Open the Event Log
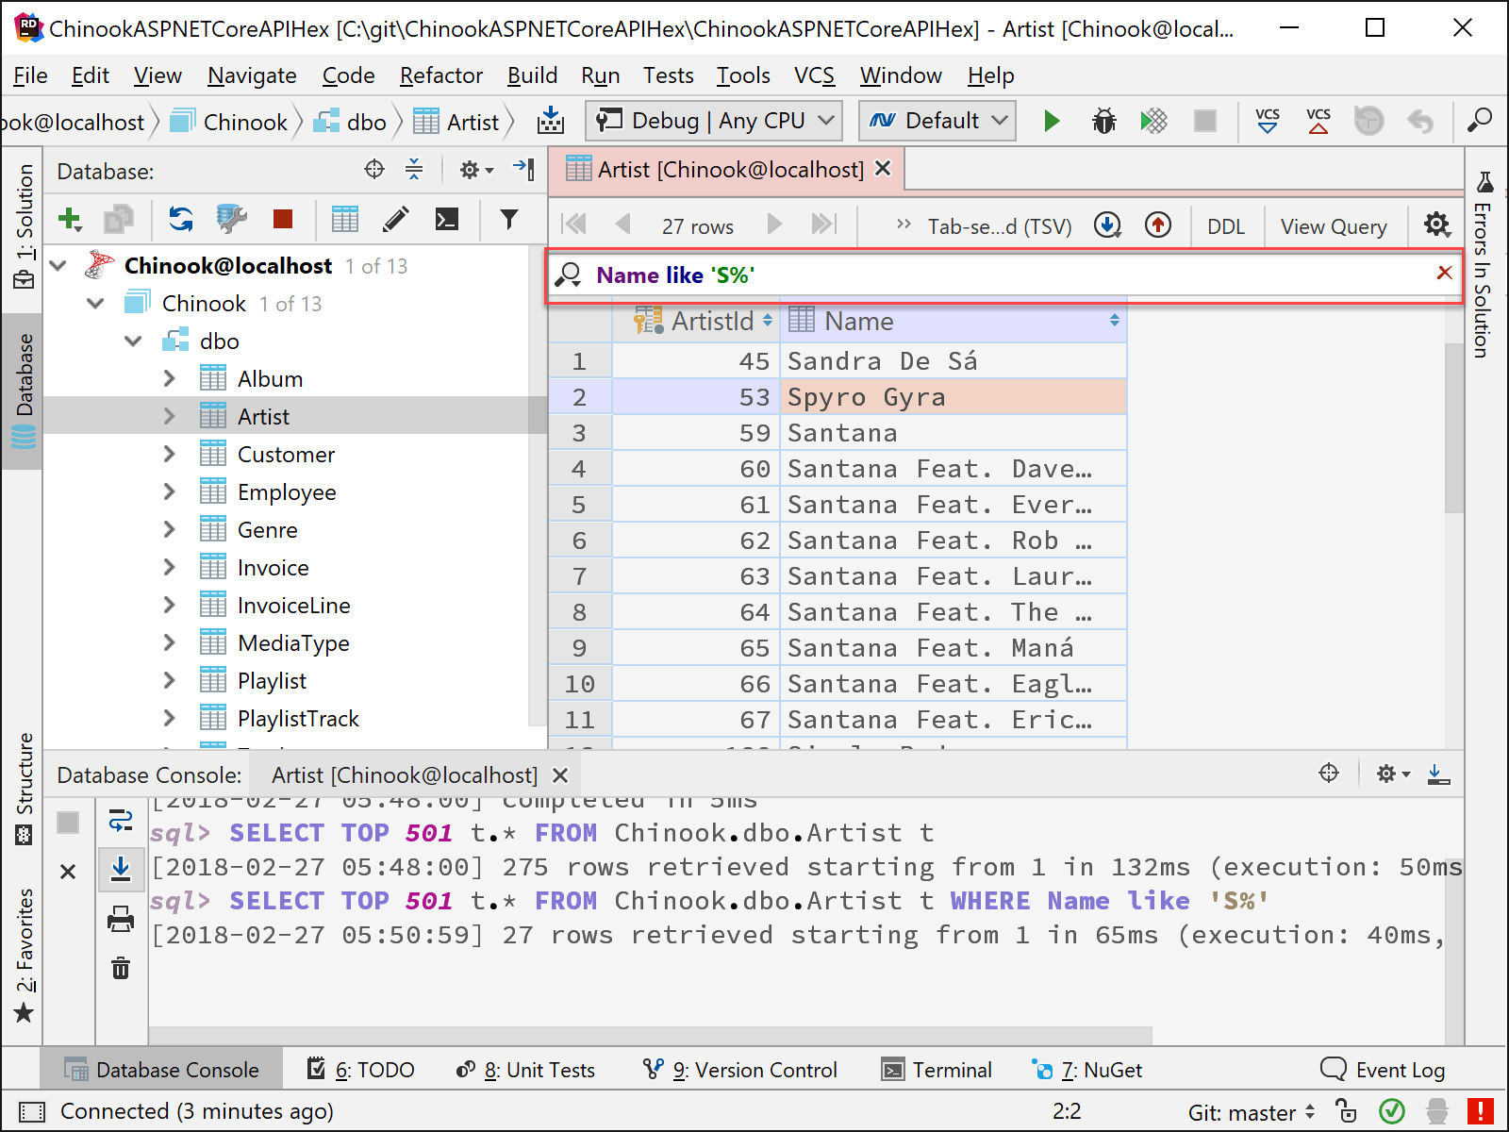The width and height of the screenshot is (1509, 1132). pos(1383,1070)
